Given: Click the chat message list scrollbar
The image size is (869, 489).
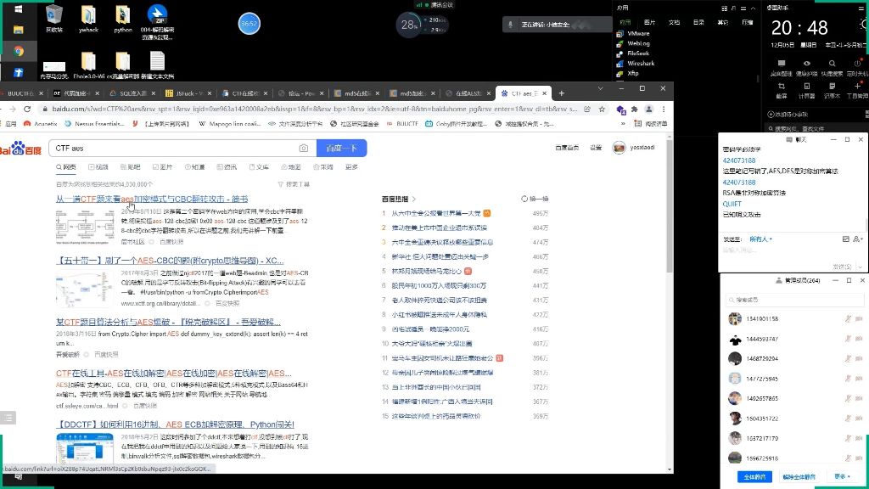Looking at the screenshot, I should point(866,225).
